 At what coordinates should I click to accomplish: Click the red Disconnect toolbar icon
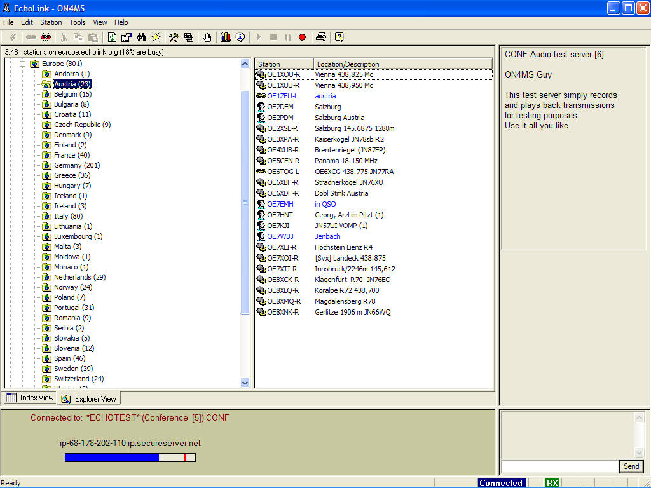pyautogui.click(x=46, y=37)
